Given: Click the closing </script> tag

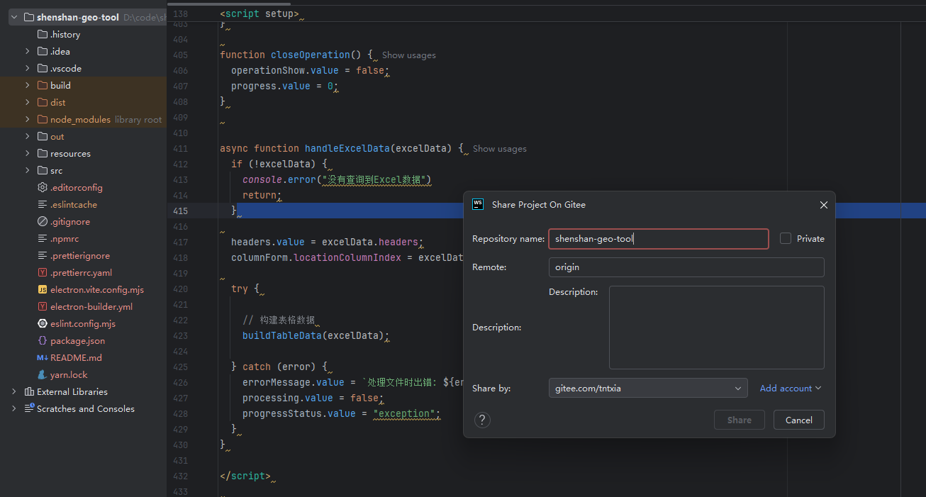Looking at the screenshot, I should (245, 476).
